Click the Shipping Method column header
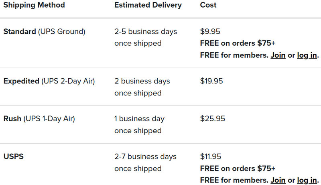 (34, 5)
